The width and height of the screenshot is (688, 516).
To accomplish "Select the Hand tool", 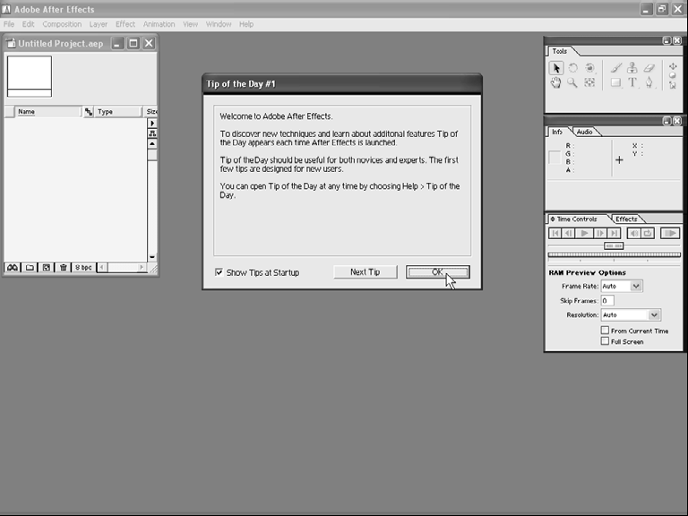I will tap(556, 83).
